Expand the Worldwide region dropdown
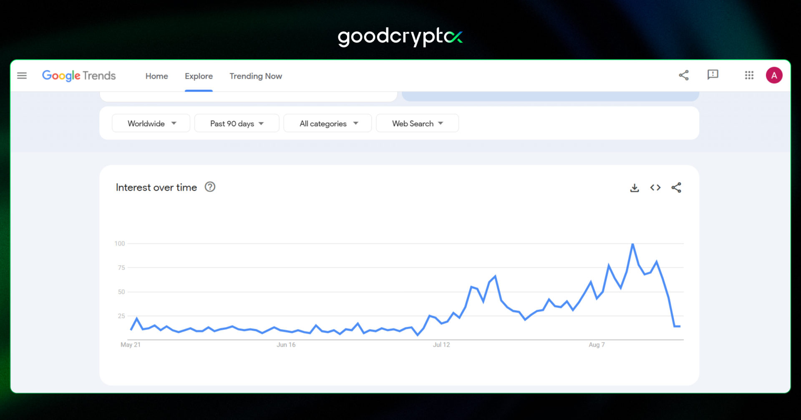Viewport: 801px width, 420px height. pos(151,123)
